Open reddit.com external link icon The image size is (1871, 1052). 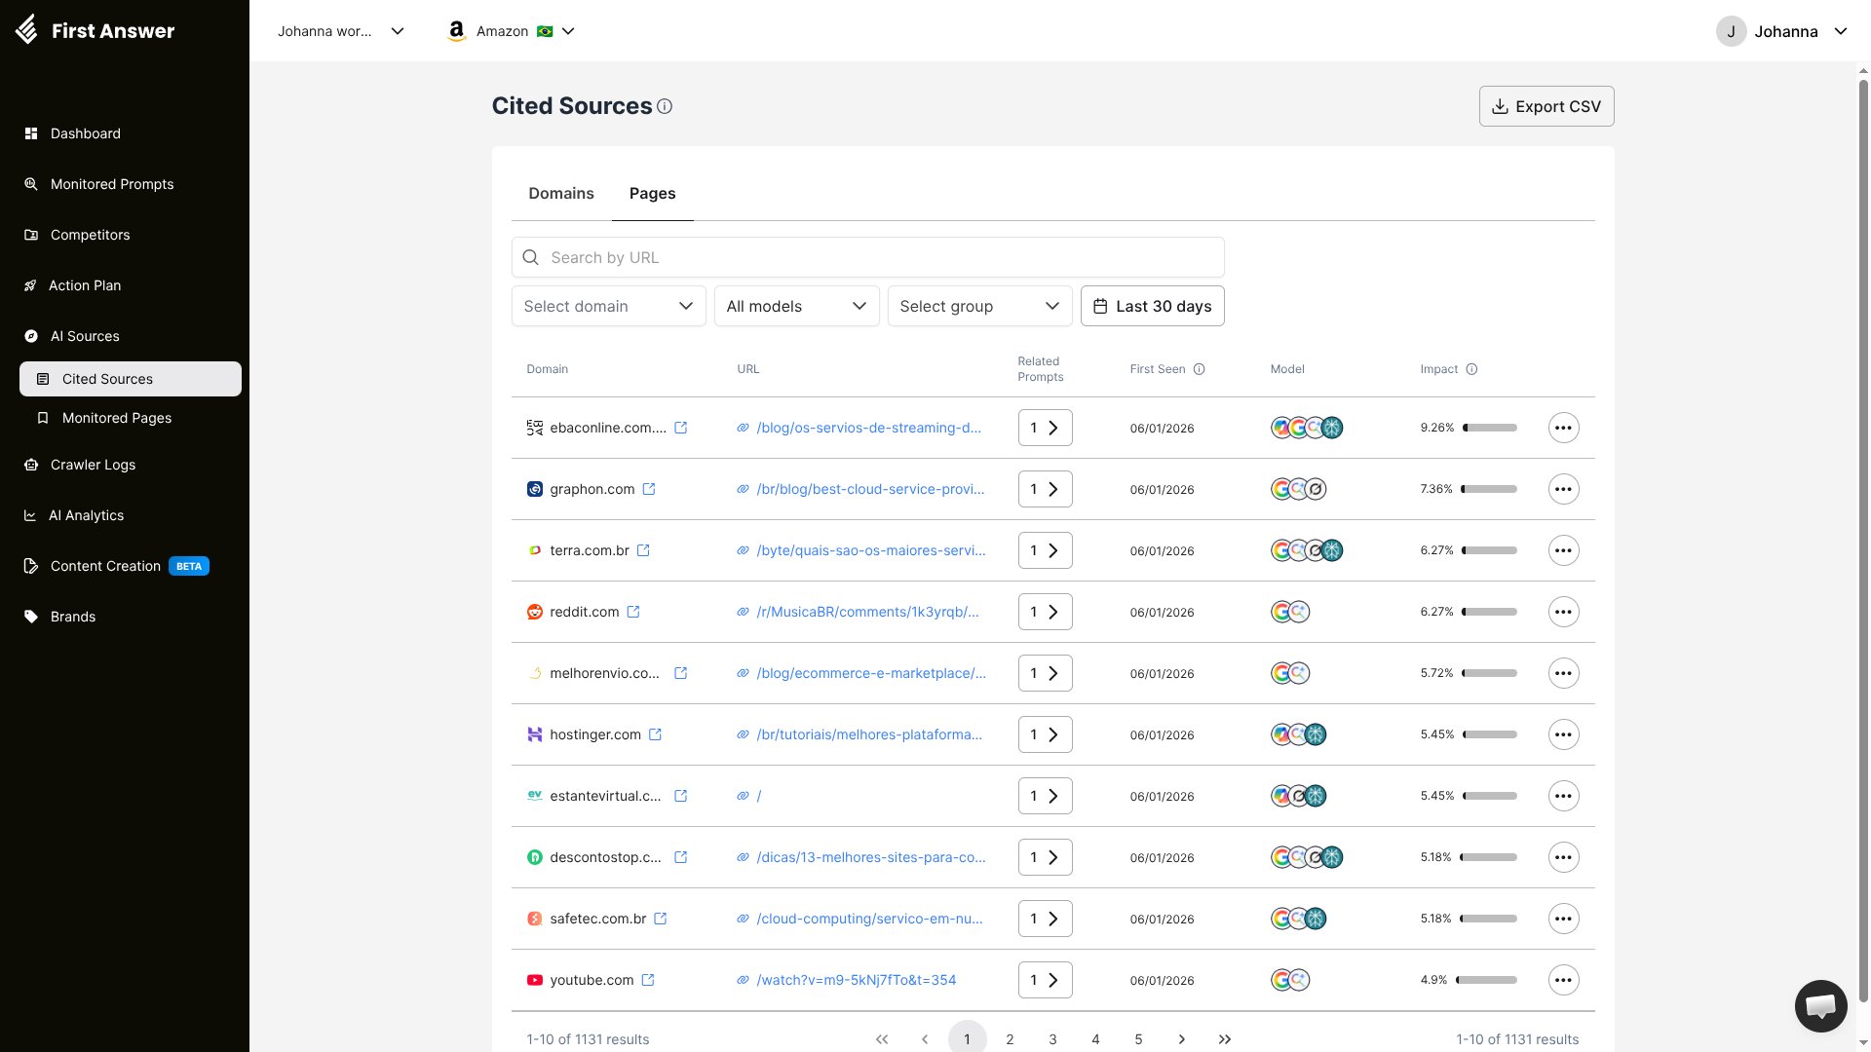click(633, 612)
